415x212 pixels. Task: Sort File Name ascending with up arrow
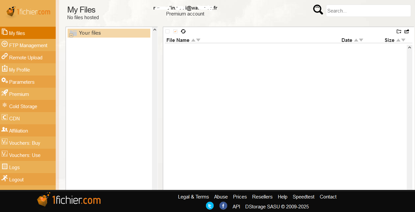pyautogui.click(x=193, y=40)
